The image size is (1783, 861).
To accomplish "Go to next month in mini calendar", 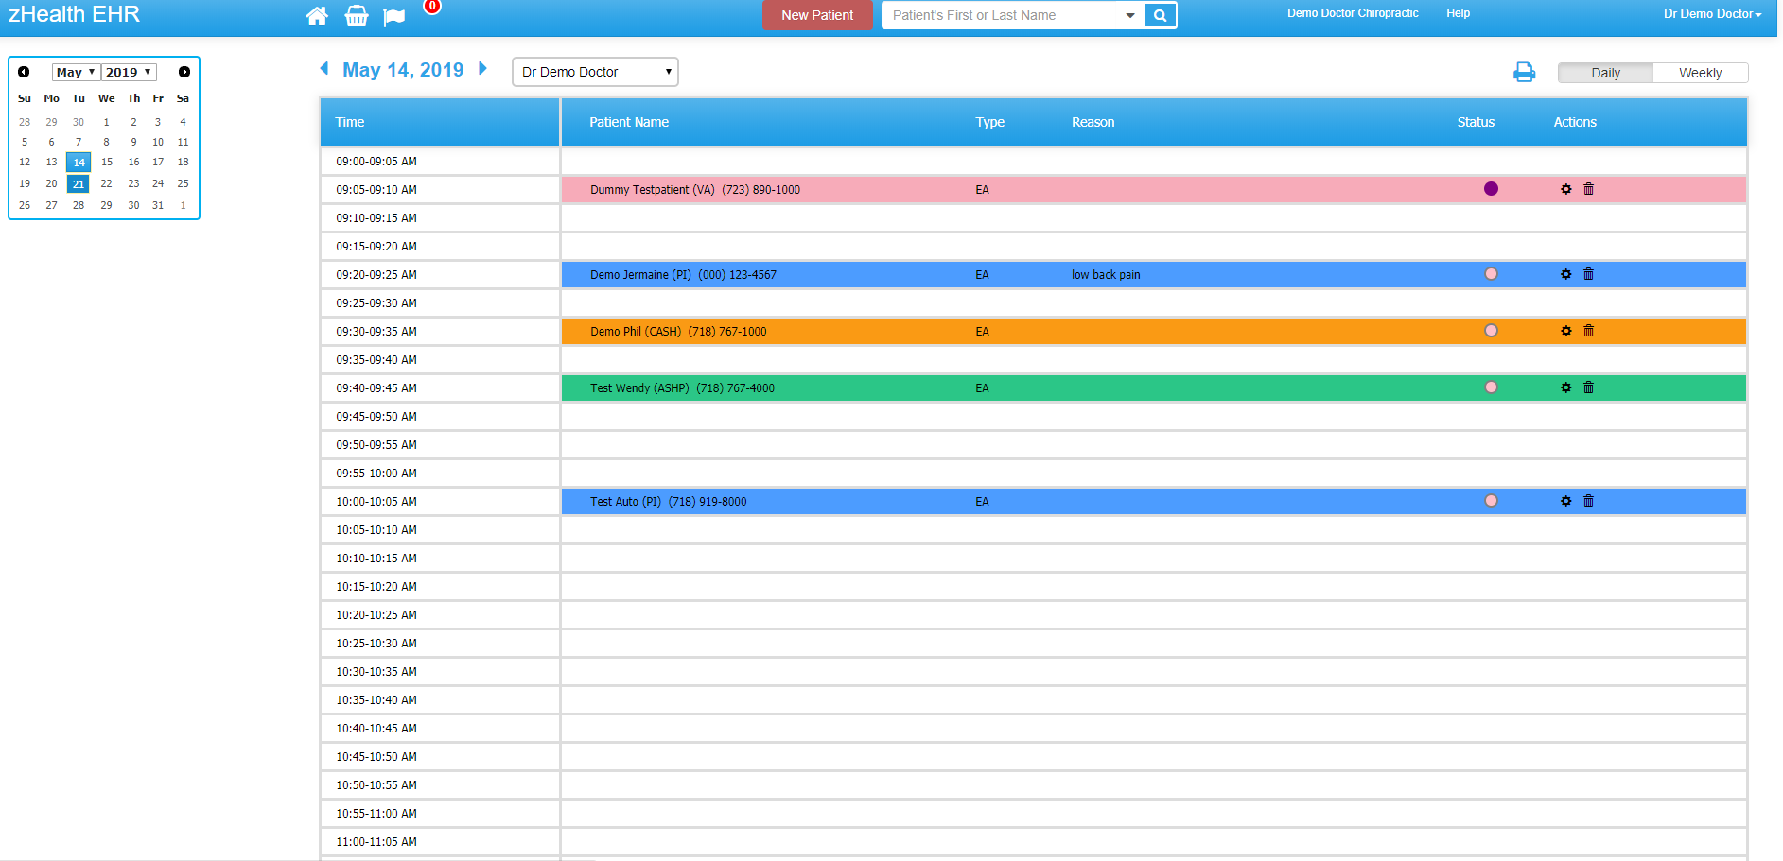I will (184, 72).
